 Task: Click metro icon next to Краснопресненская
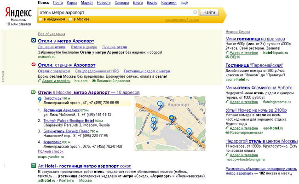227,132
